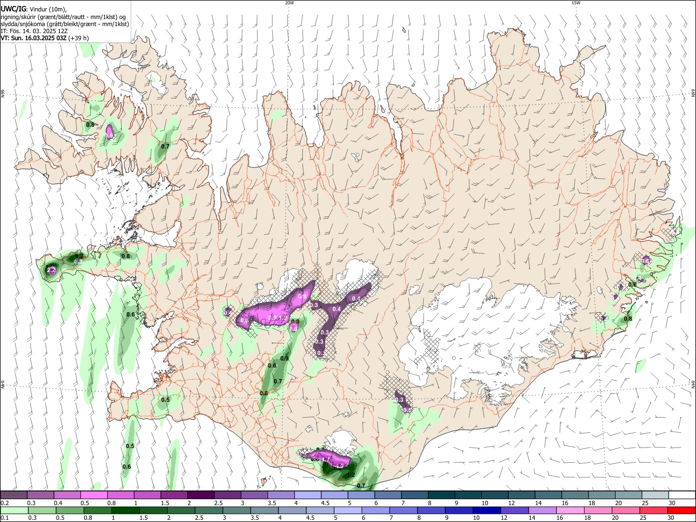Click the 'slydda/snjókoma' snow legend description line
696x522 pixels.
(x=65, y=24)
